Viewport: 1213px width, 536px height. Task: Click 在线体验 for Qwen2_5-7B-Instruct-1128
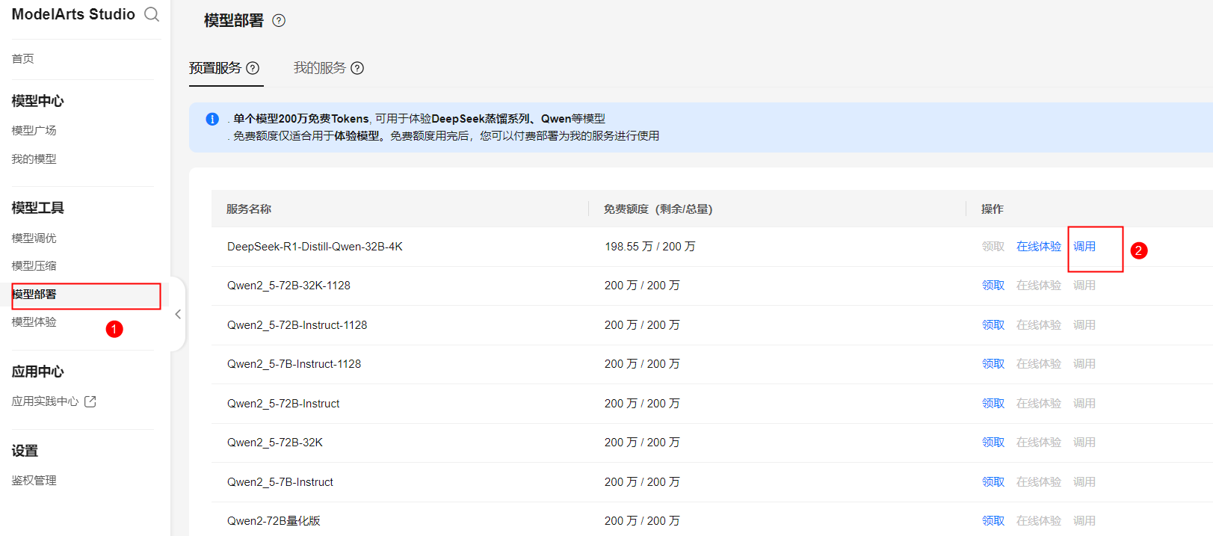pos(1039,363)
